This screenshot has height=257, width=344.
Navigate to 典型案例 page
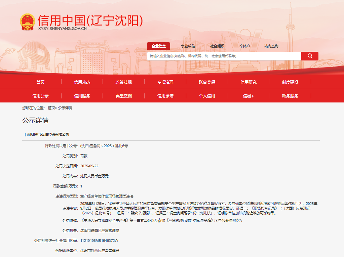[124, 96]
